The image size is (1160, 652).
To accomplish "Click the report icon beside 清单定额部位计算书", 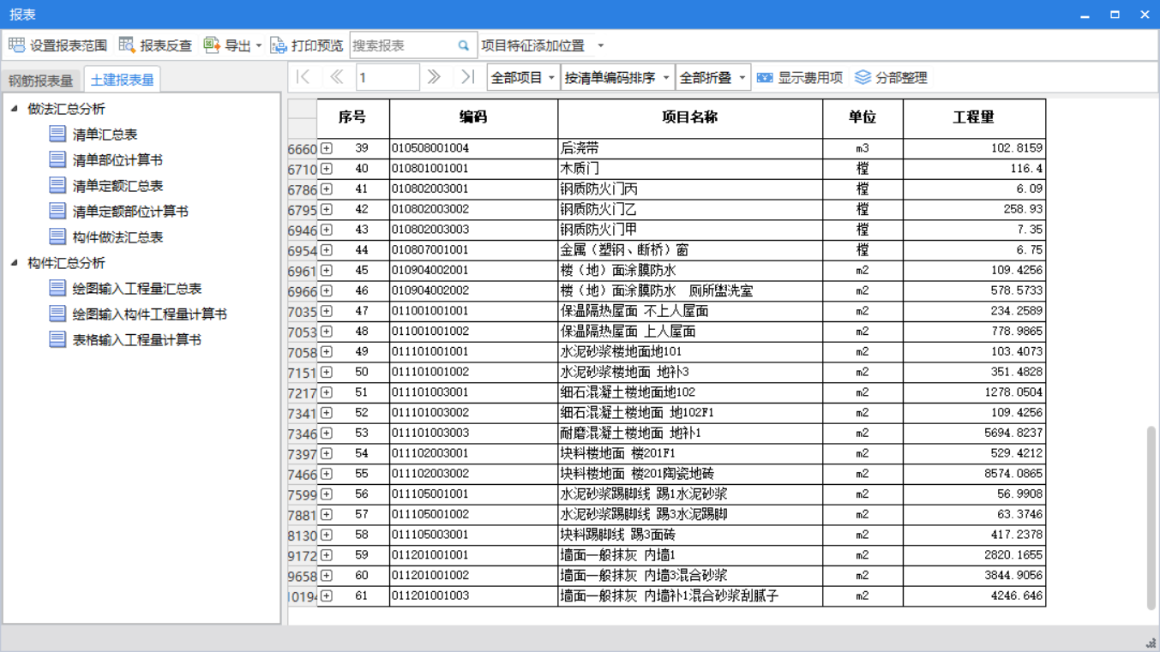I will click(x=57, y=211).
